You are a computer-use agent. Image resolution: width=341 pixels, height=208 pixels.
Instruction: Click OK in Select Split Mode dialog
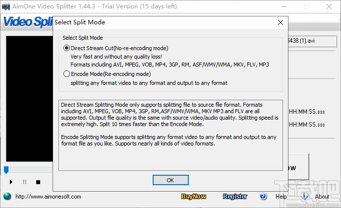point(170,180)
